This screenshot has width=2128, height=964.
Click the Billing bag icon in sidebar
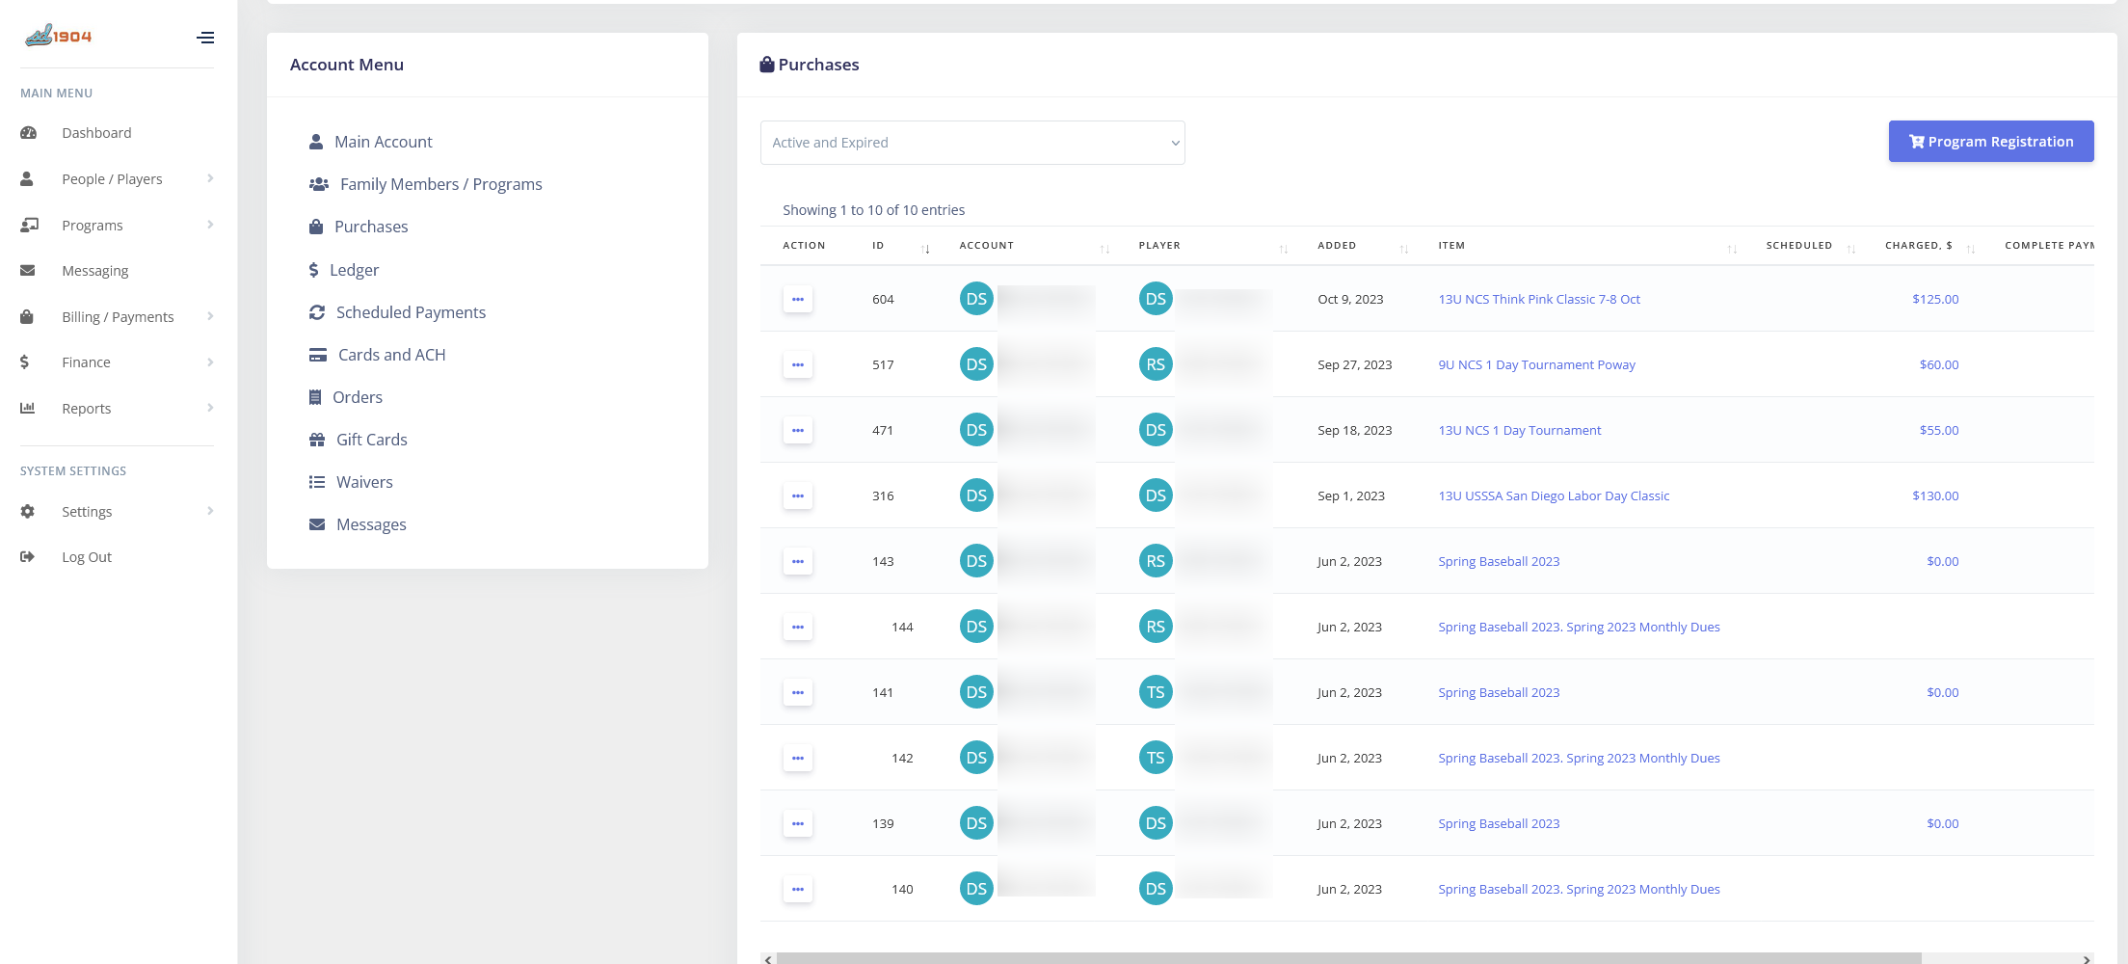(27, 316)
